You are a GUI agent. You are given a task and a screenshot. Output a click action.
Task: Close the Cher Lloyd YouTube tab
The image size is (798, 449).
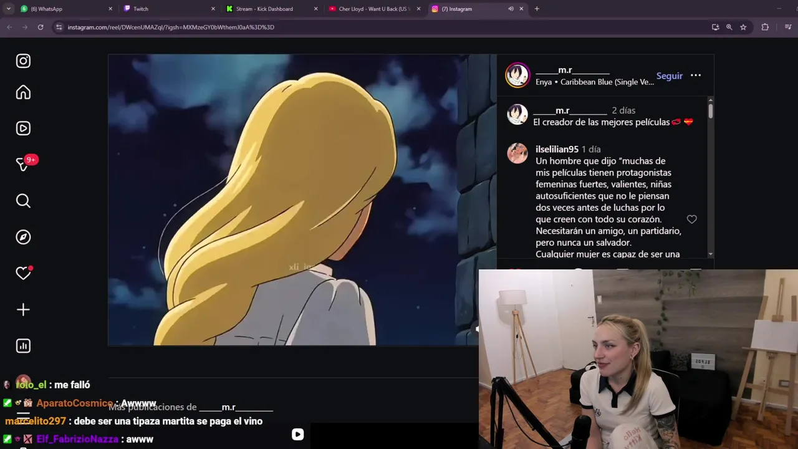point(418,9)
